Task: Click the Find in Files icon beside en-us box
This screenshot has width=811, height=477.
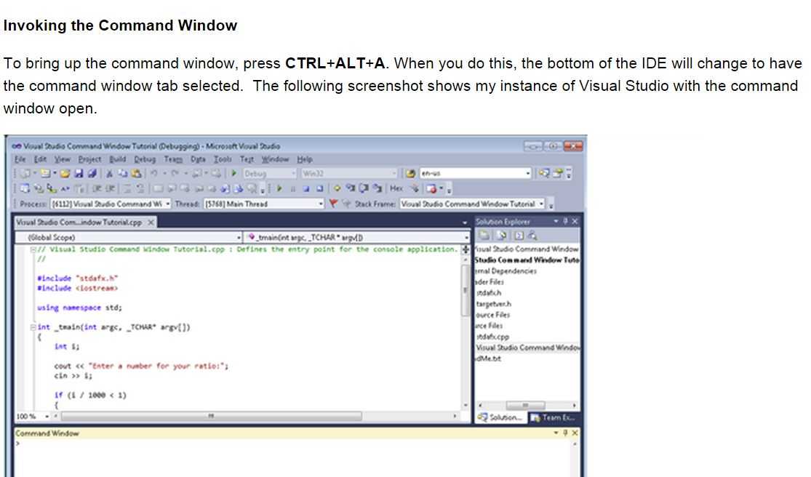Action: [411, 174]
